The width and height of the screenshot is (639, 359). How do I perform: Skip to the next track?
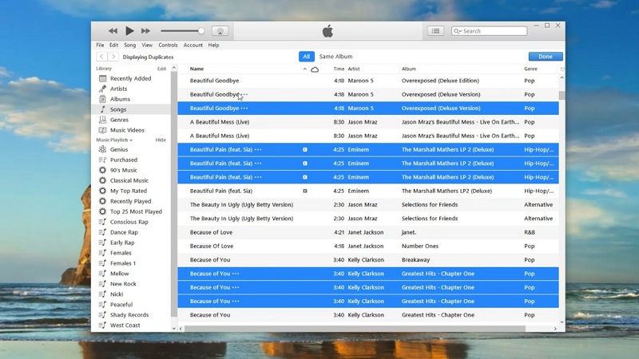click(x=145, y=31)
